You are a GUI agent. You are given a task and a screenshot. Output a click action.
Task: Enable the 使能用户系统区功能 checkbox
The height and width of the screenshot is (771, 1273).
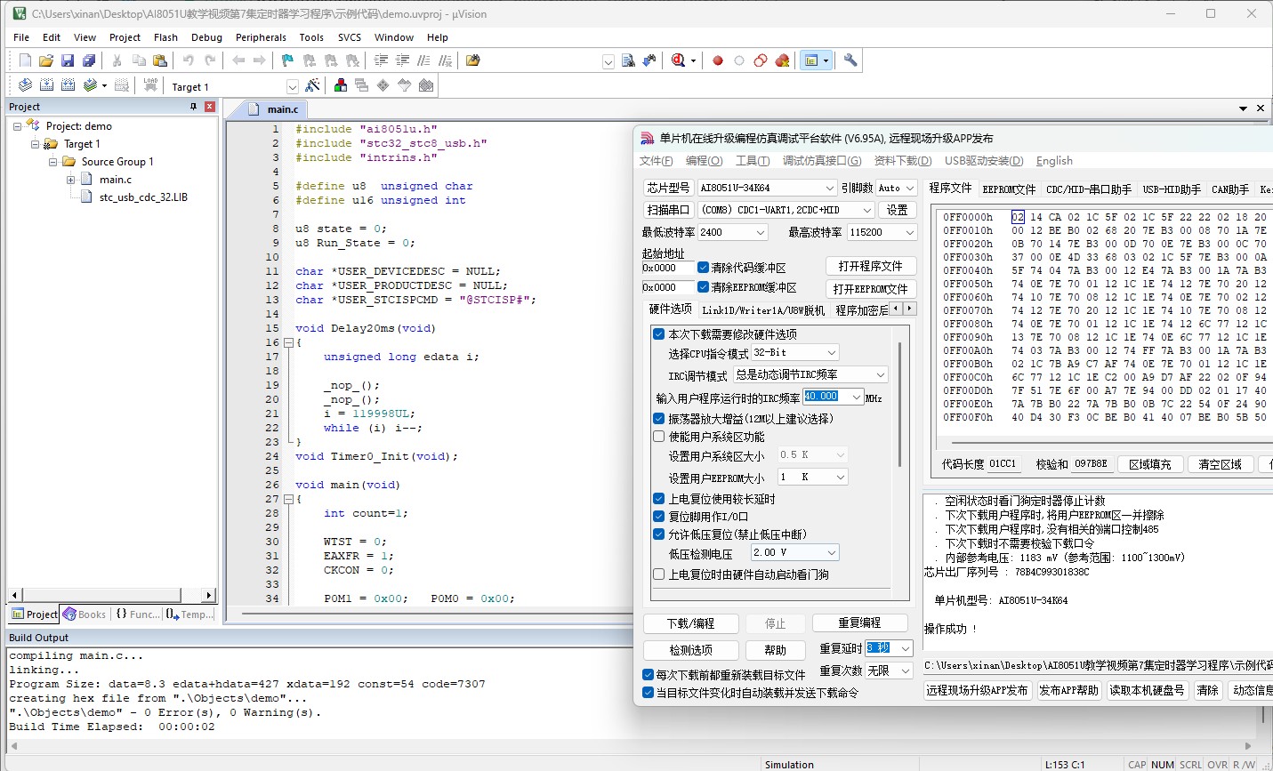pyautogui.click(x=659, y=437)
